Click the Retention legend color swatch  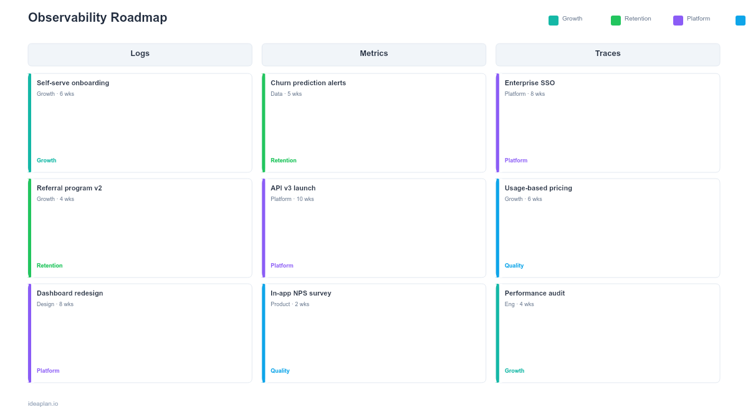(616, 19)
